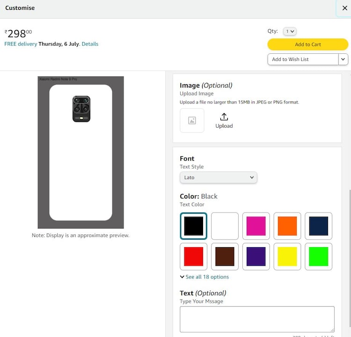Click the Upload arrow icon
Viewport: 351px width, 337px height.
[224, 117]
